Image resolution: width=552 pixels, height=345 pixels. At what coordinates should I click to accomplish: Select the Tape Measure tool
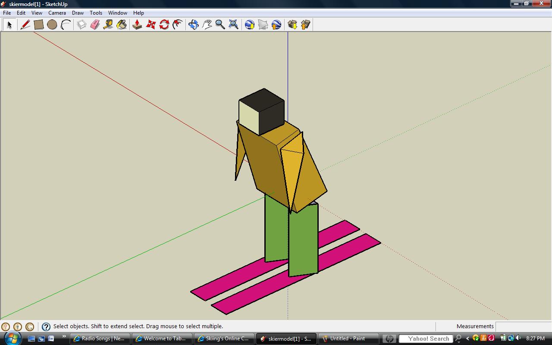109,25
